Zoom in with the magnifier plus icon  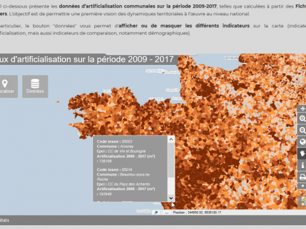302,118
